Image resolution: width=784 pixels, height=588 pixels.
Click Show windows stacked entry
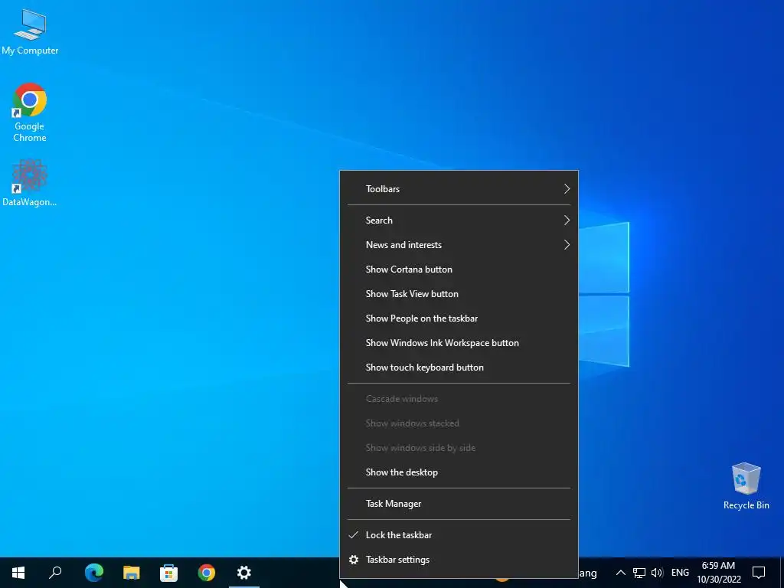pyautogui.click(x=459, y=423)
